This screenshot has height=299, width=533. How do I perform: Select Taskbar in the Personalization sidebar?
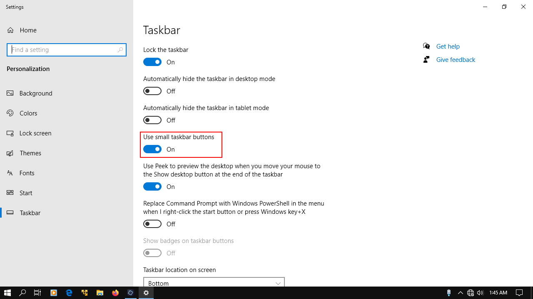click(30, 213)
